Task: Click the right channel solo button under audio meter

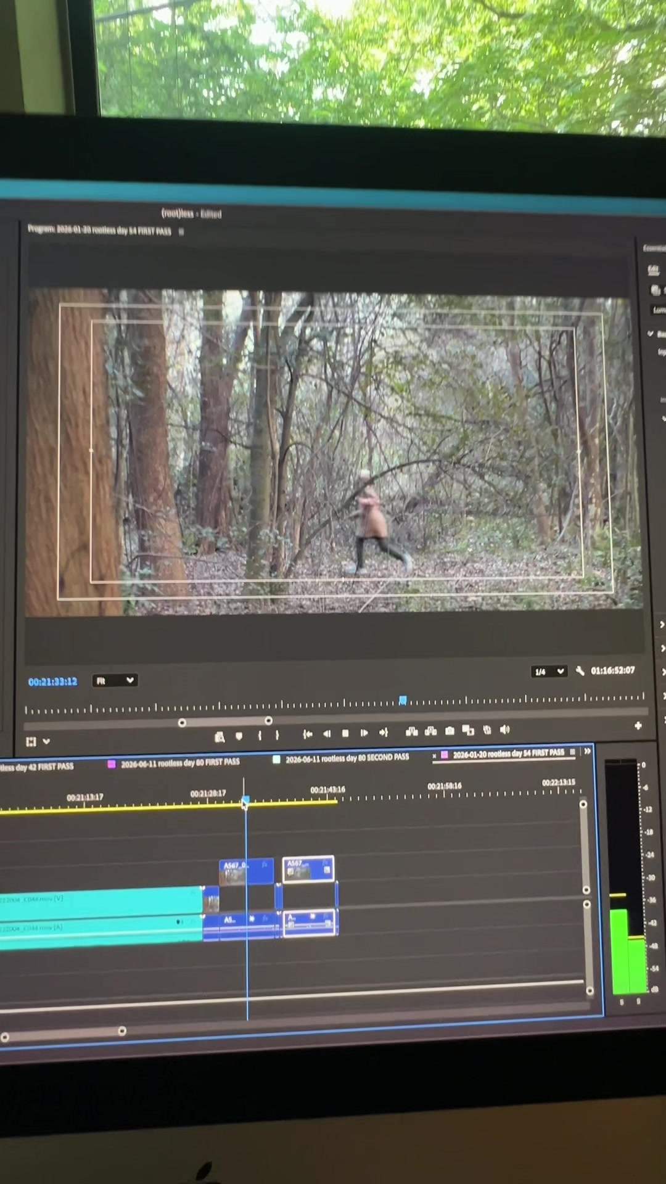Action: 638,1001
